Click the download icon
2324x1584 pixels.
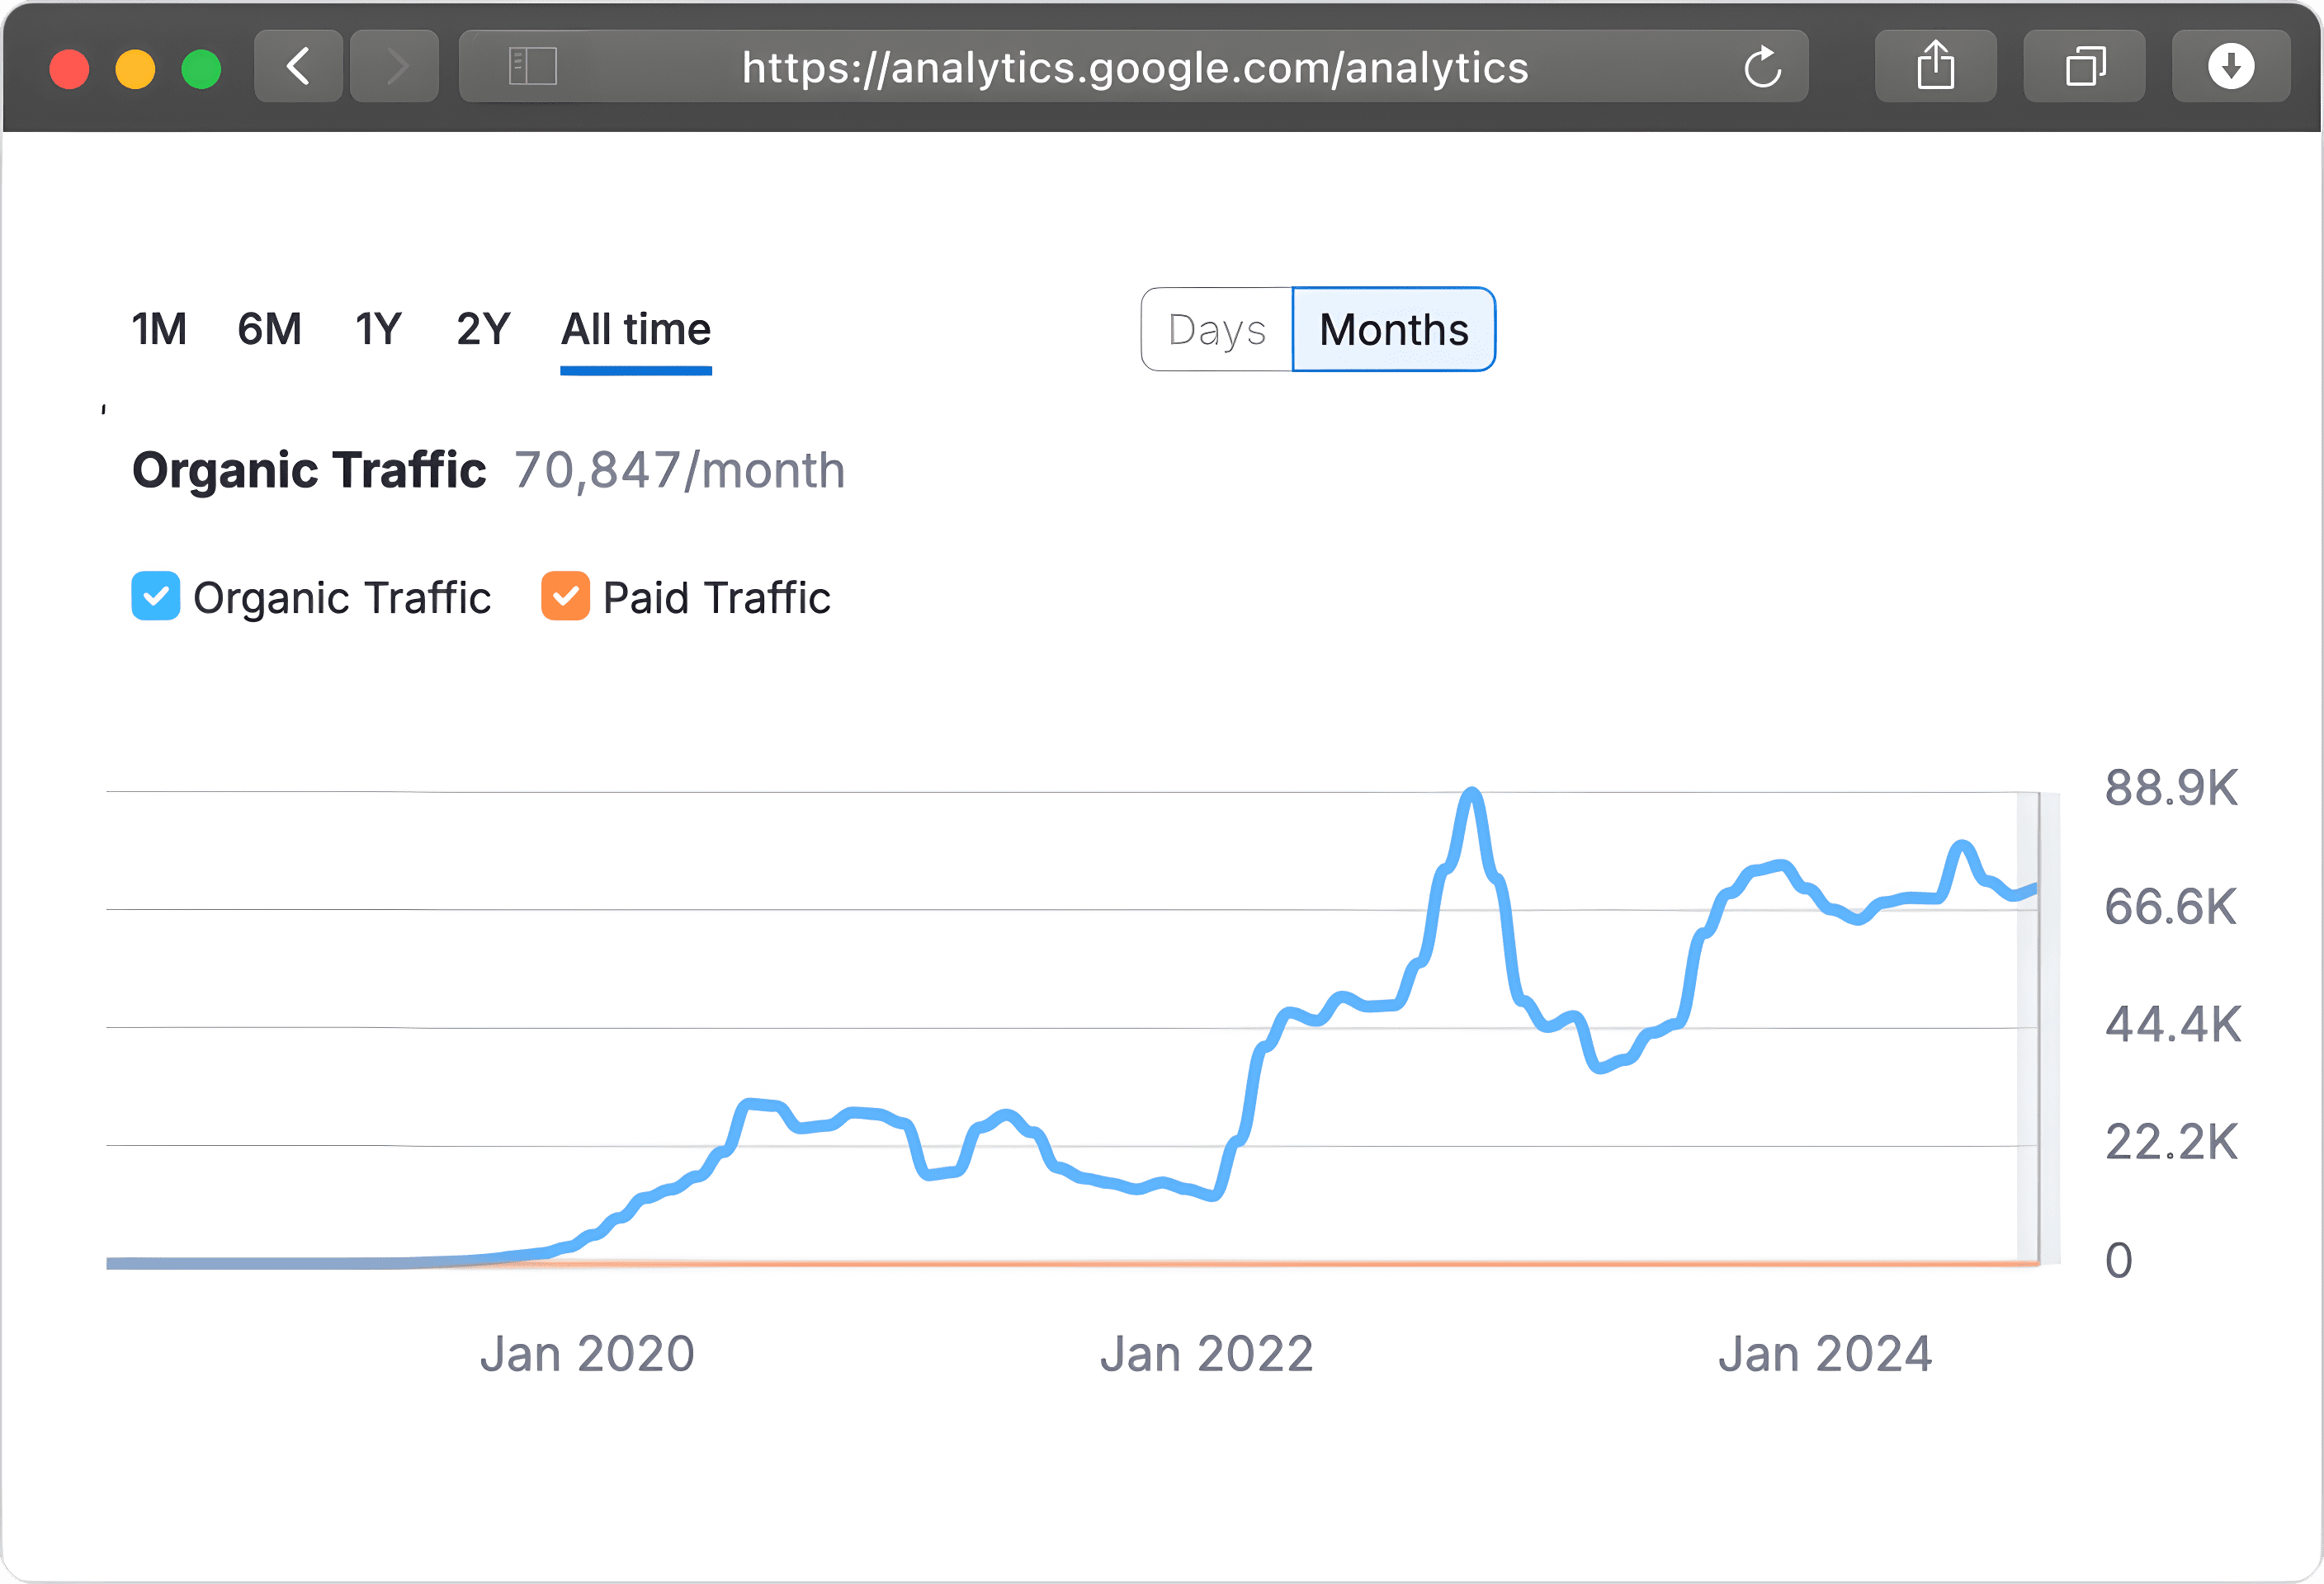[2227, 67]
